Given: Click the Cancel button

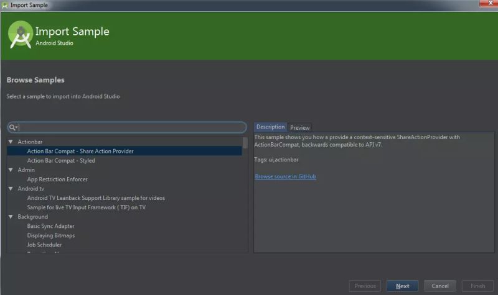Looking at the screenshot, I should (440, 286).
